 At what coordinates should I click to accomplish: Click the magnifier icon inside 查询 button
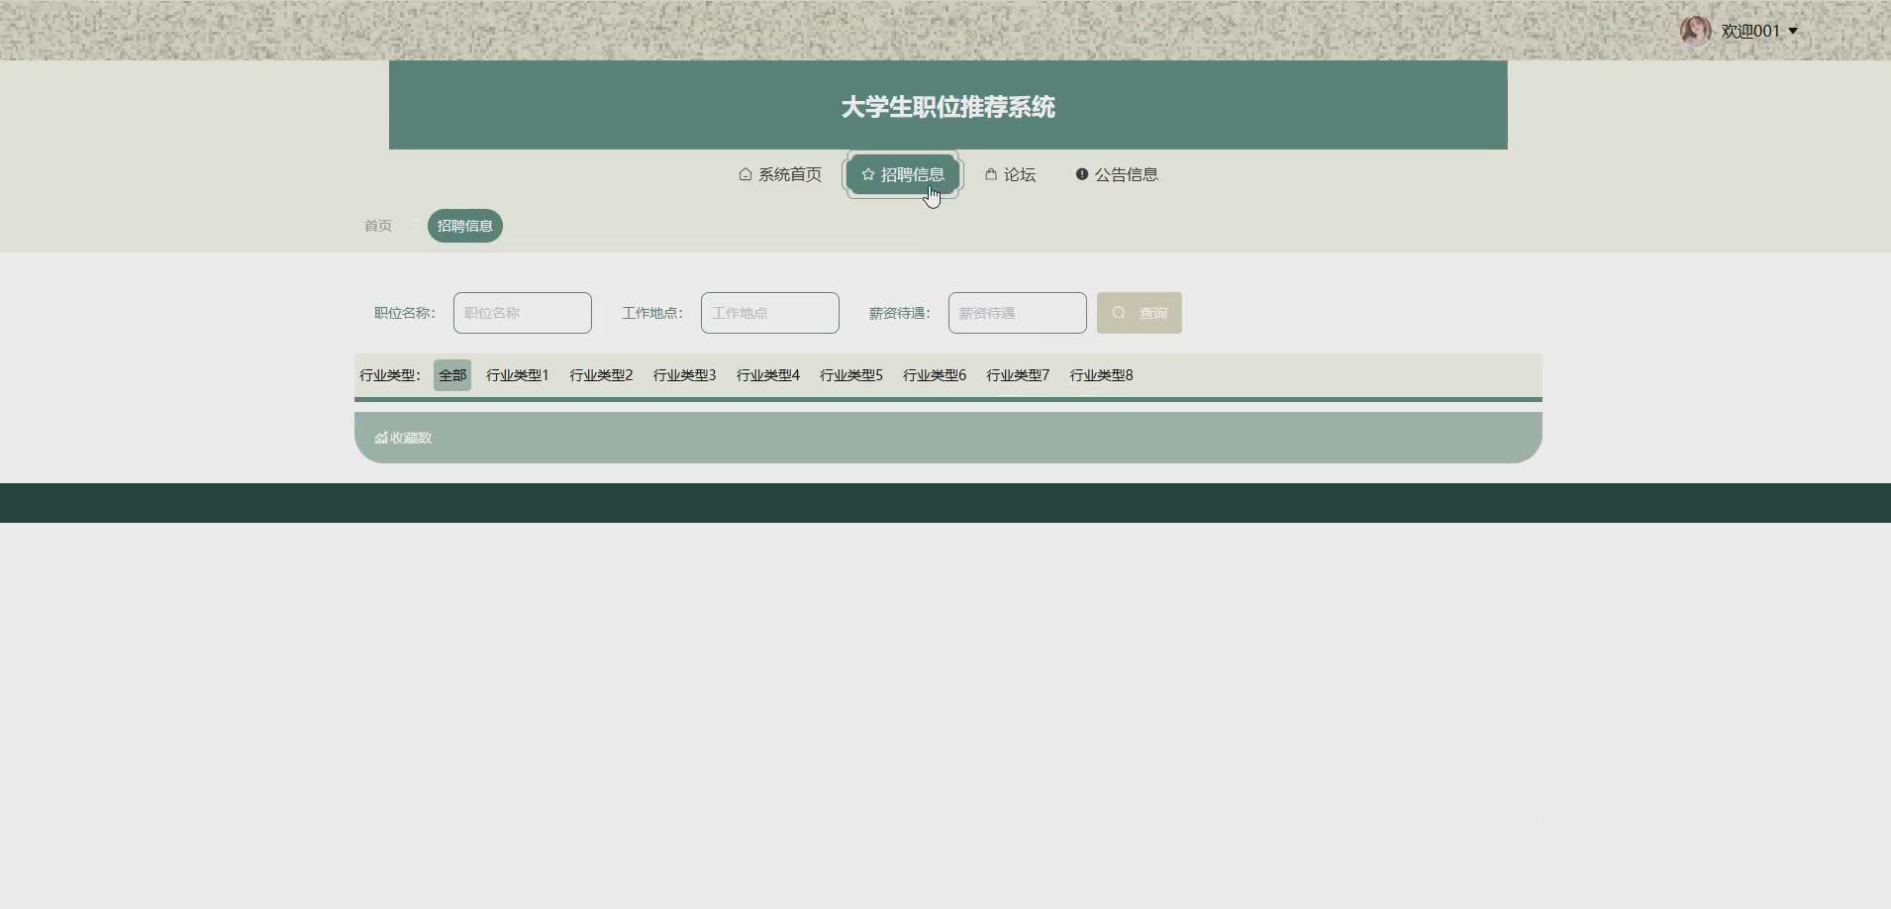[x=1119, y=312]
